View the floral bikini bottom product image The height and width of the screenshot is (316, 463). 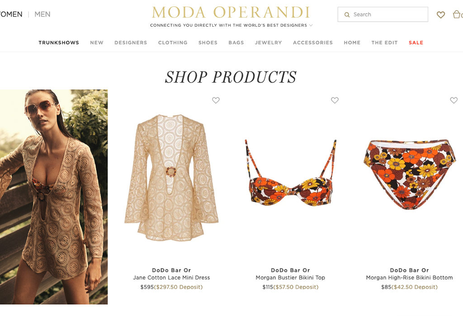(410, 175)
